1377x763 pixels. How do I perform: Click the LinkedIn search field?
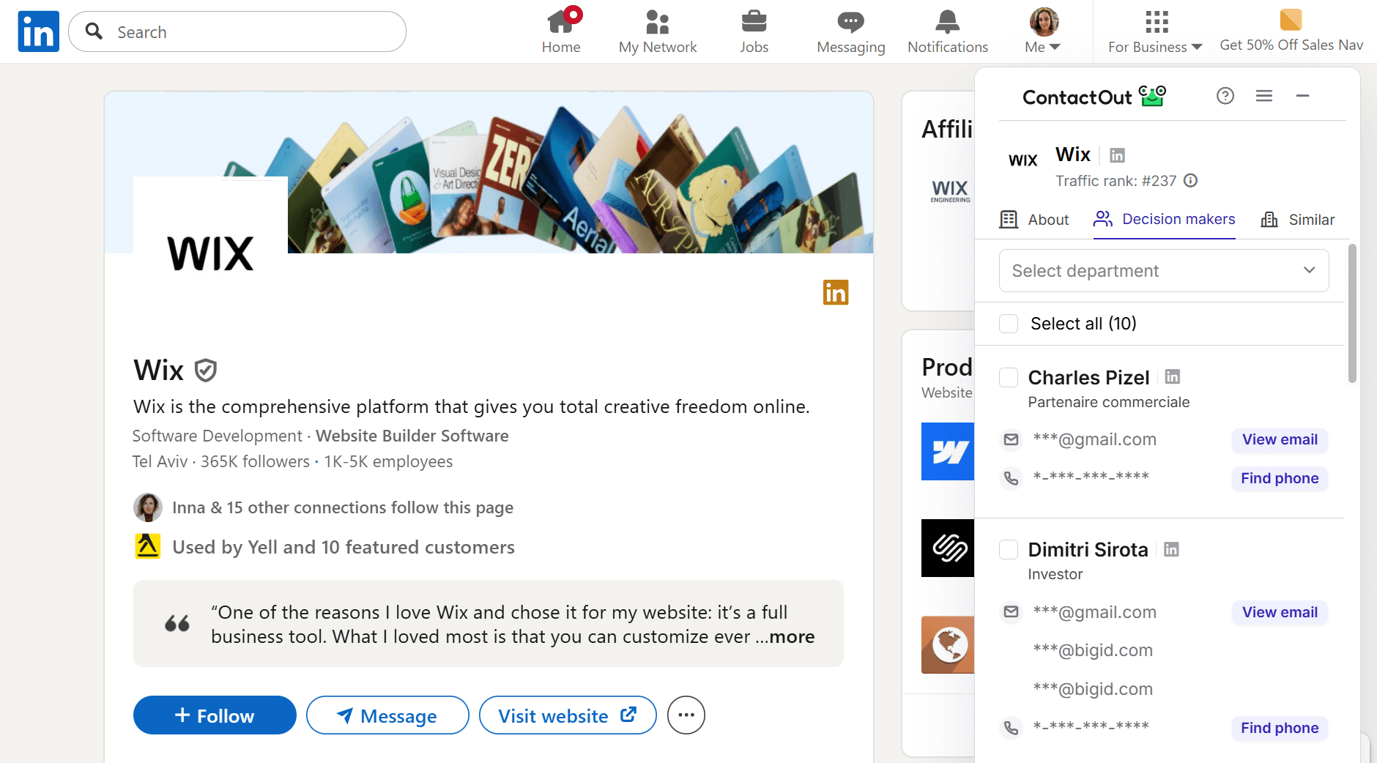click(x=249, y=32)
